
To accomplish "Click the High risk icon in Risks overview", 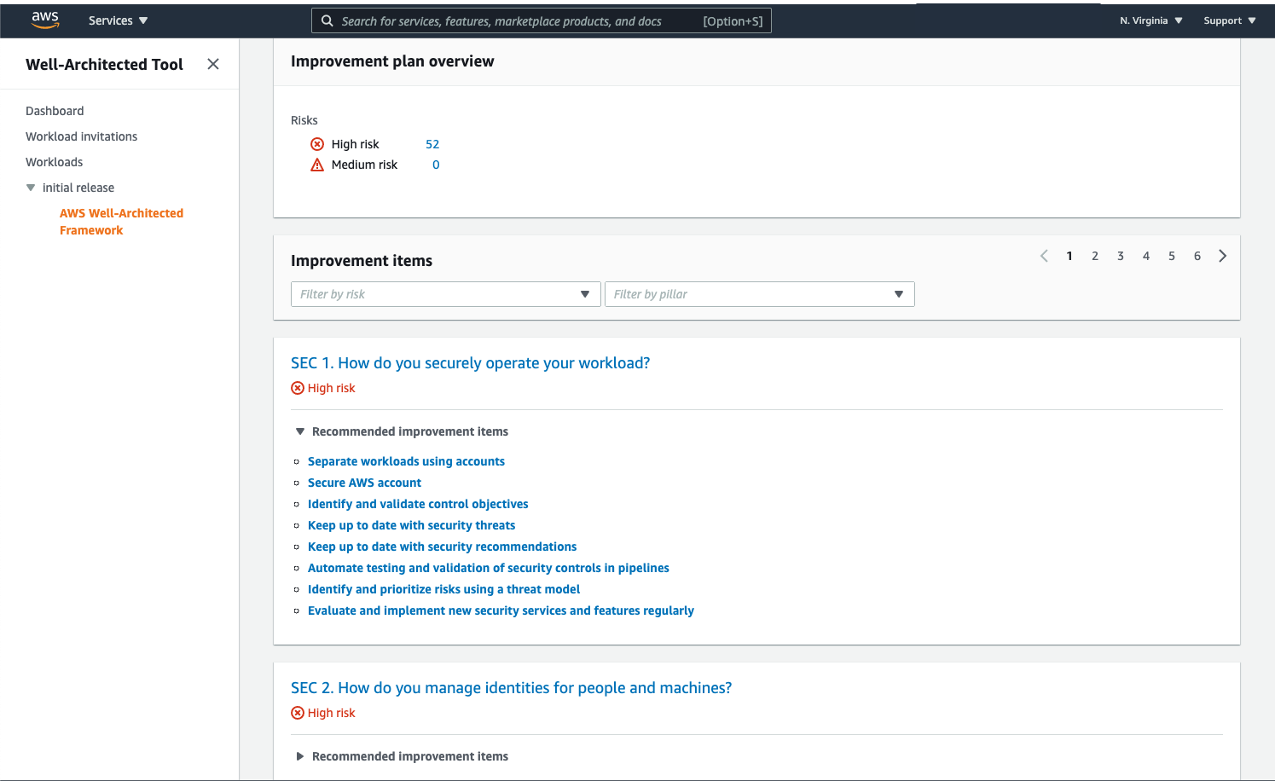I will 317,144.
